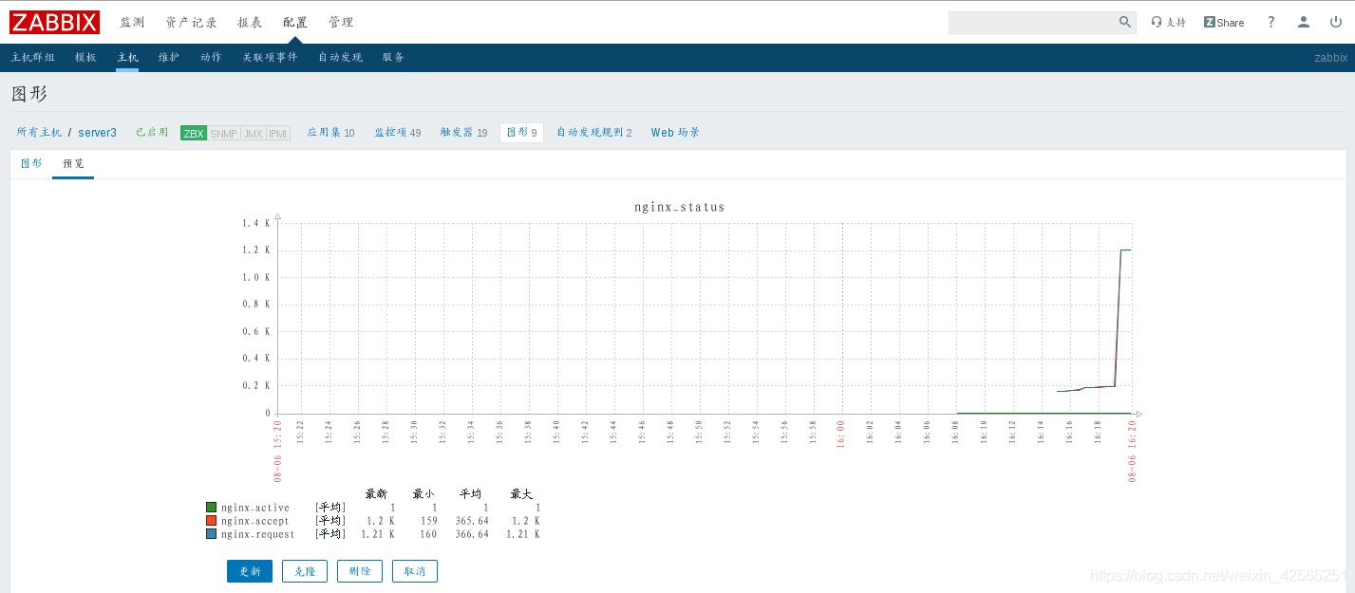This screenshot has width=1355, height=593.
Task: Click the 1.4 K y-axis label
Action: click(256, 223)
